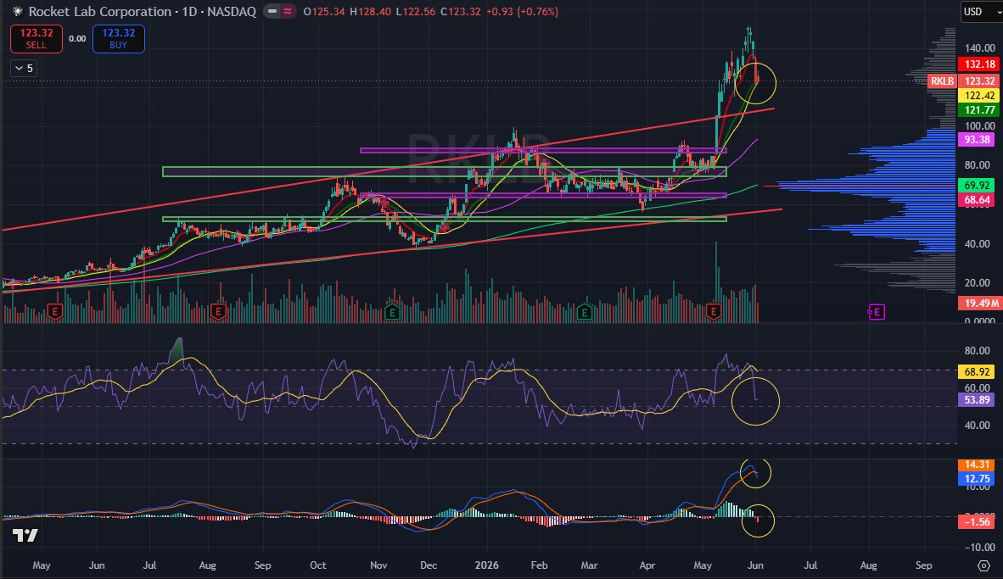
Task: Click the TradingView logo
Action: 25,536
